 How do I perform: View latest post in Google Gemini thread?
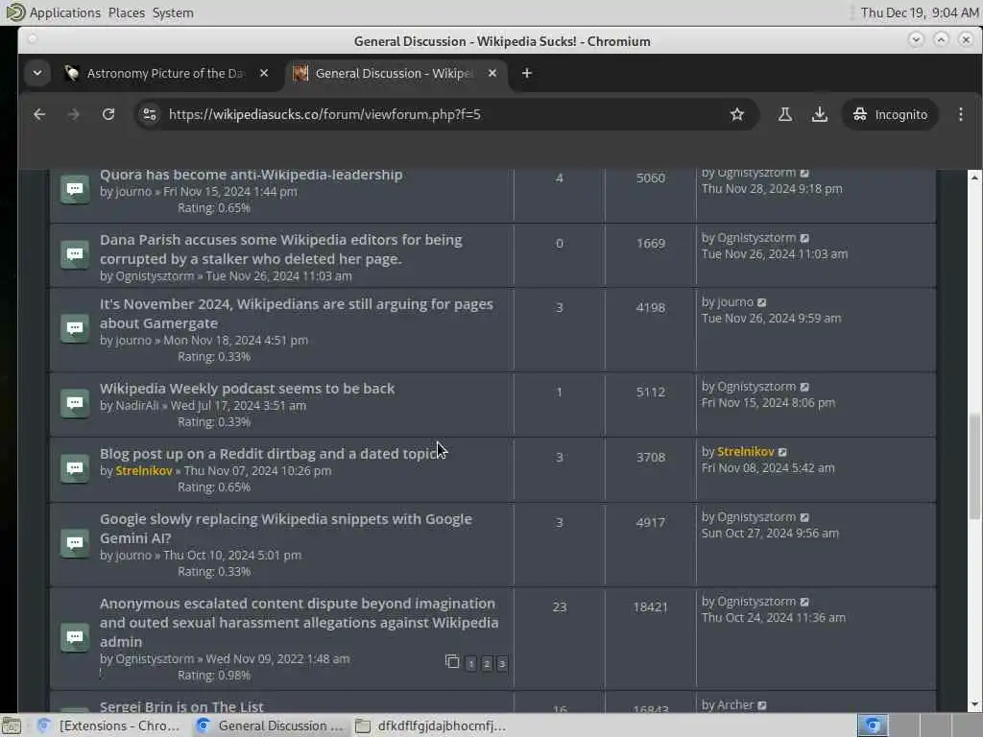tap(805, 517)
